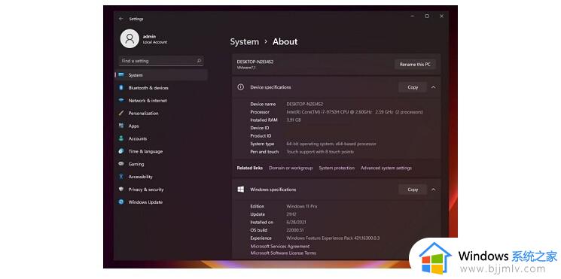Select the Processor value text
The image size is (561, 279).
(355, 112)
